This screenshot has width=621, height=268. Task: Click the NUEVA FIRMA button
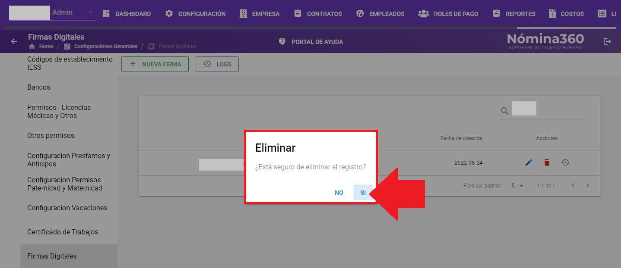[155, 64]
